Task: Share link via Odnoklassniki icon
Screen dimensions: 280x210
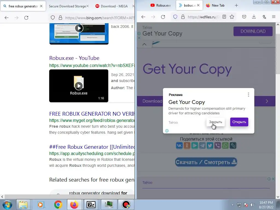Action: (x=187, y=145)
